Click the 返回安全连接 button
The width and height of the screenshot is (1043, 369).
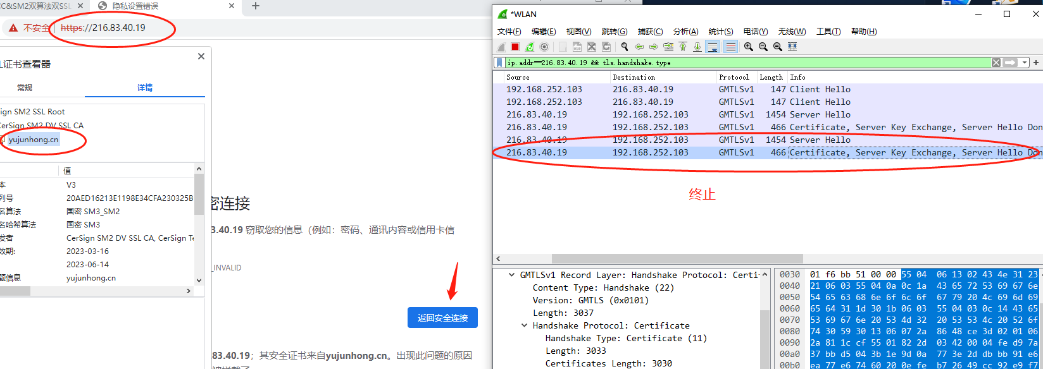(442, 318)
